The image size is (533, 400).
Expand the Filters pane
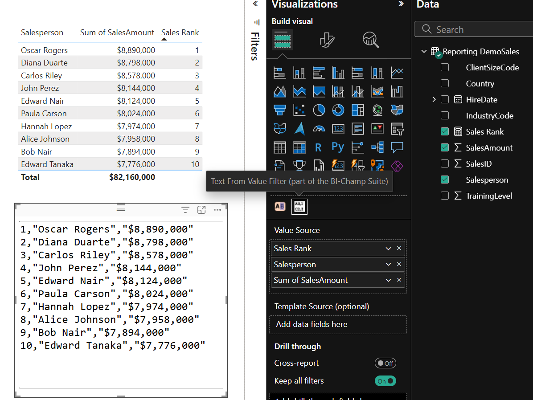click(255, 4)
